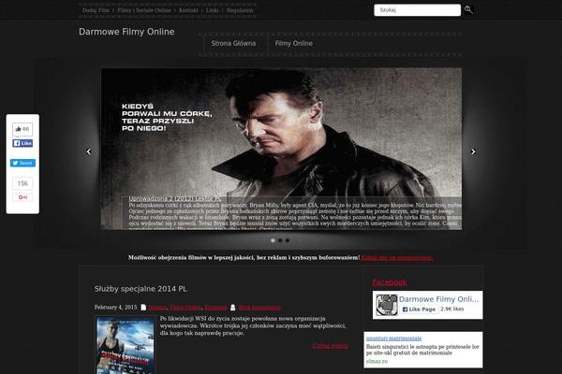The image size is (562, 374).
Task: Click the red registration link
Action: click(x=397, y=258)
